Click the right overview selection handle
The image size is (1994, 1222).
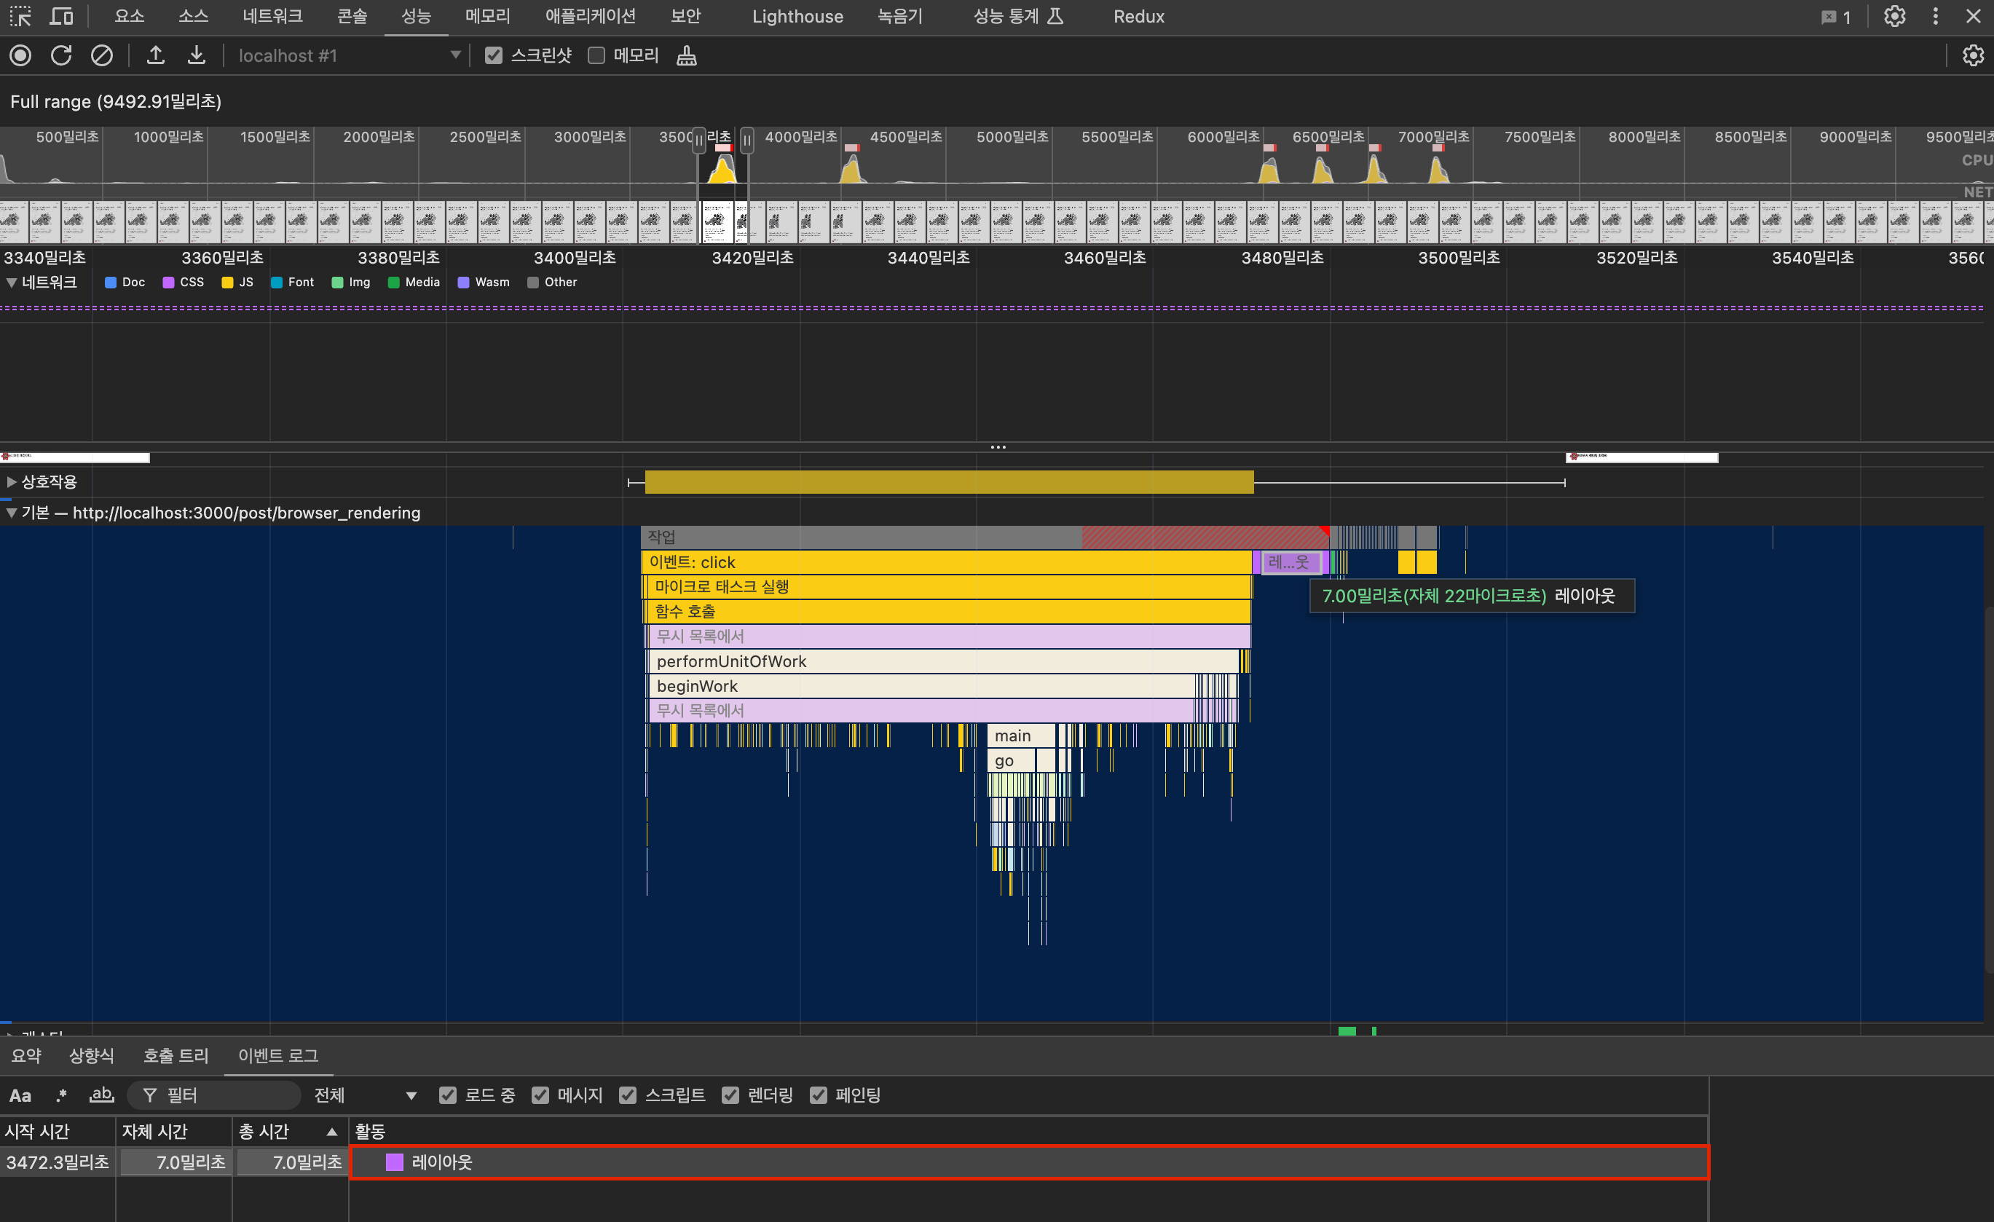[747, 141]
